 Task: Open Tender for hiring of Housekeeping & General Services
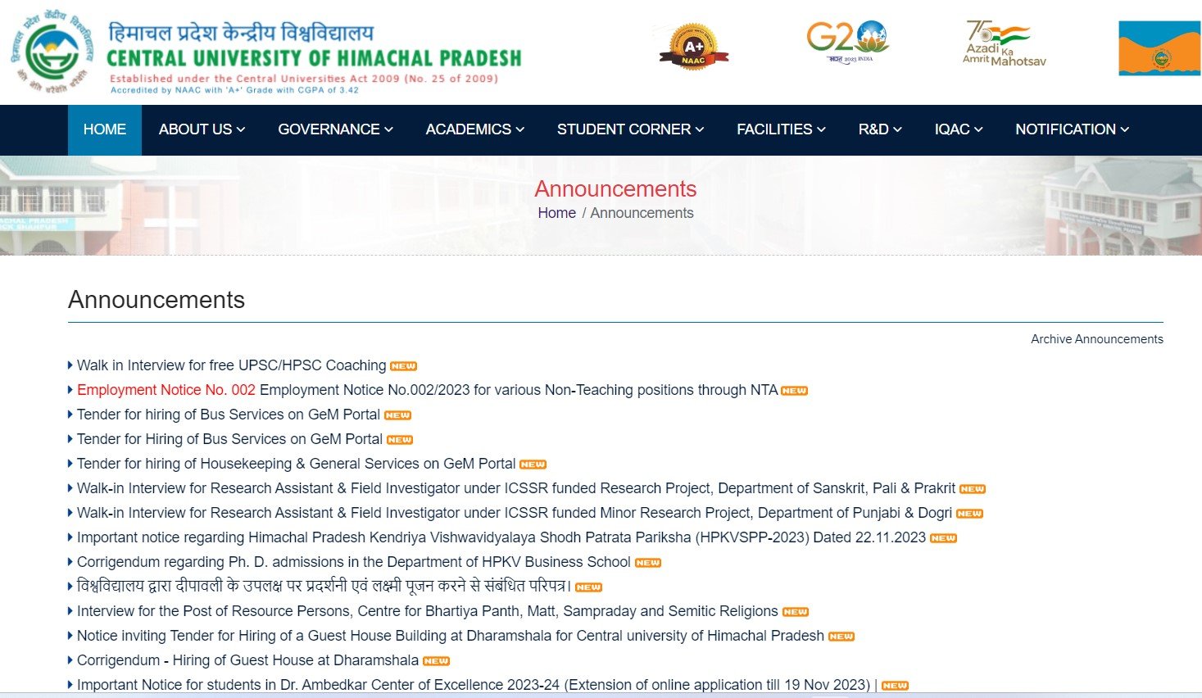(x=293, y=464)
